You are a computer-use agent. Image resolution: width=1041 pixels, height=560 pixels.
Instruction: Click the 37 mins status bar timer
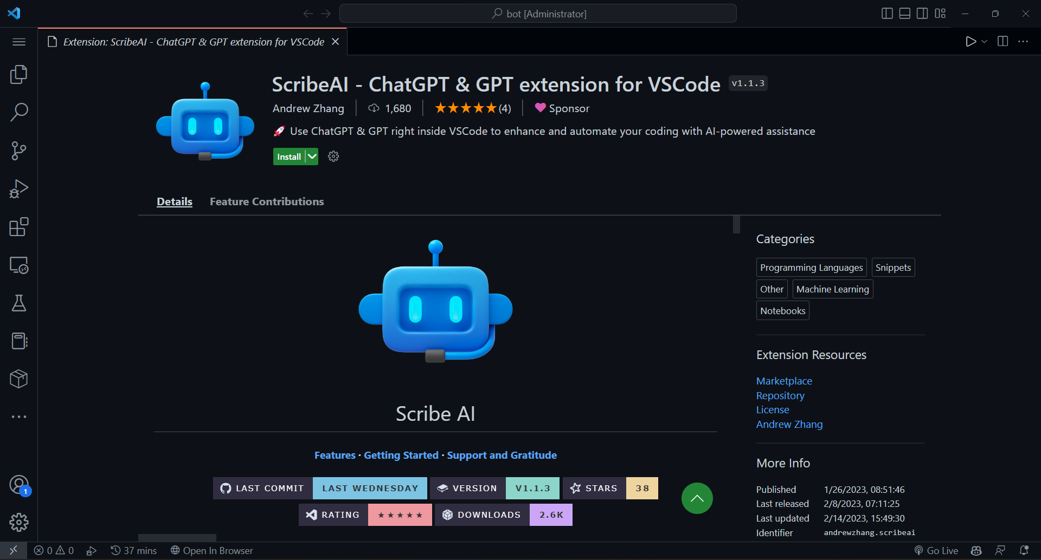point(134,550)
